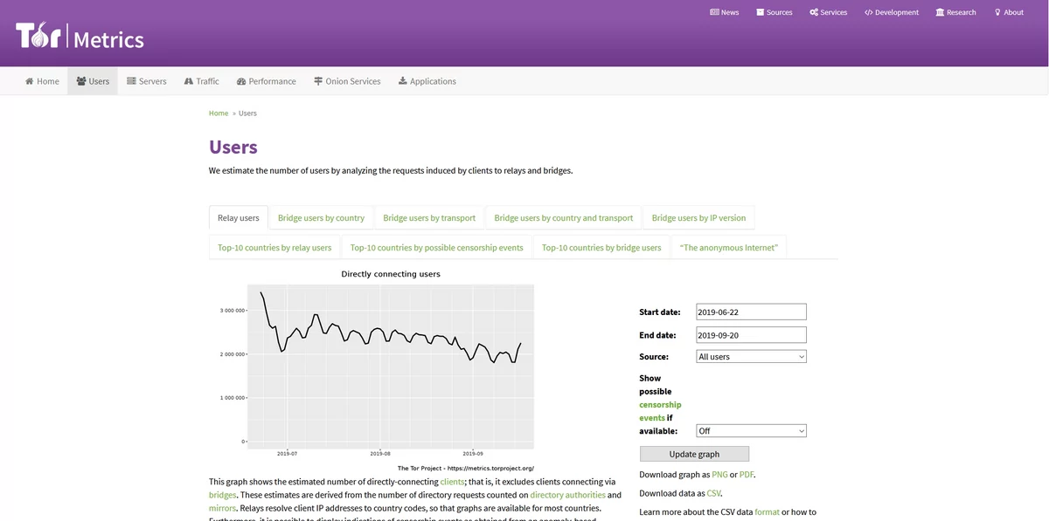The width and height of the screenshot is (1049, 521).
Task: Go to Onion Services section label
Action: [353, 81]
